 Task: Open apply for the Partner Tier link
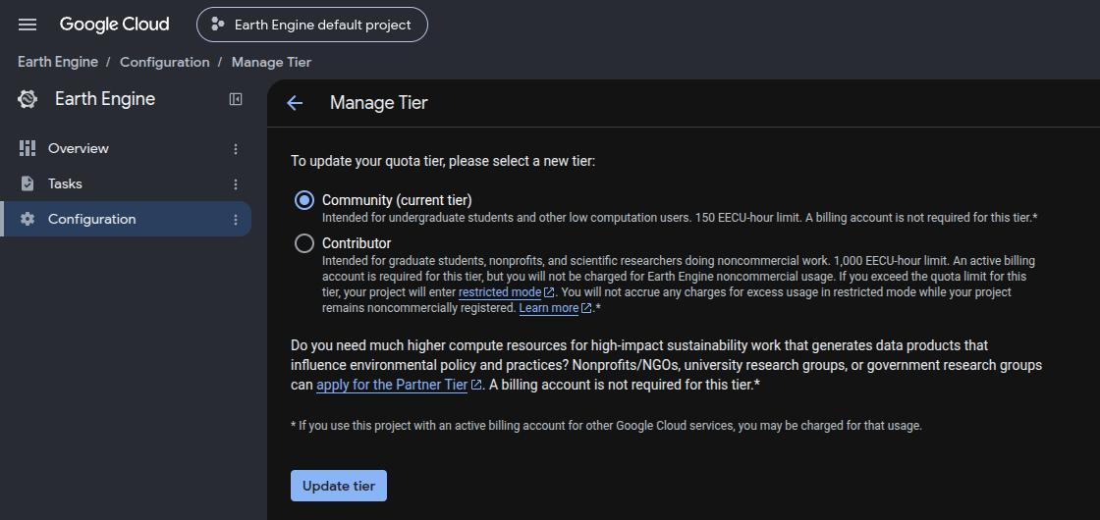click(392, 385)
